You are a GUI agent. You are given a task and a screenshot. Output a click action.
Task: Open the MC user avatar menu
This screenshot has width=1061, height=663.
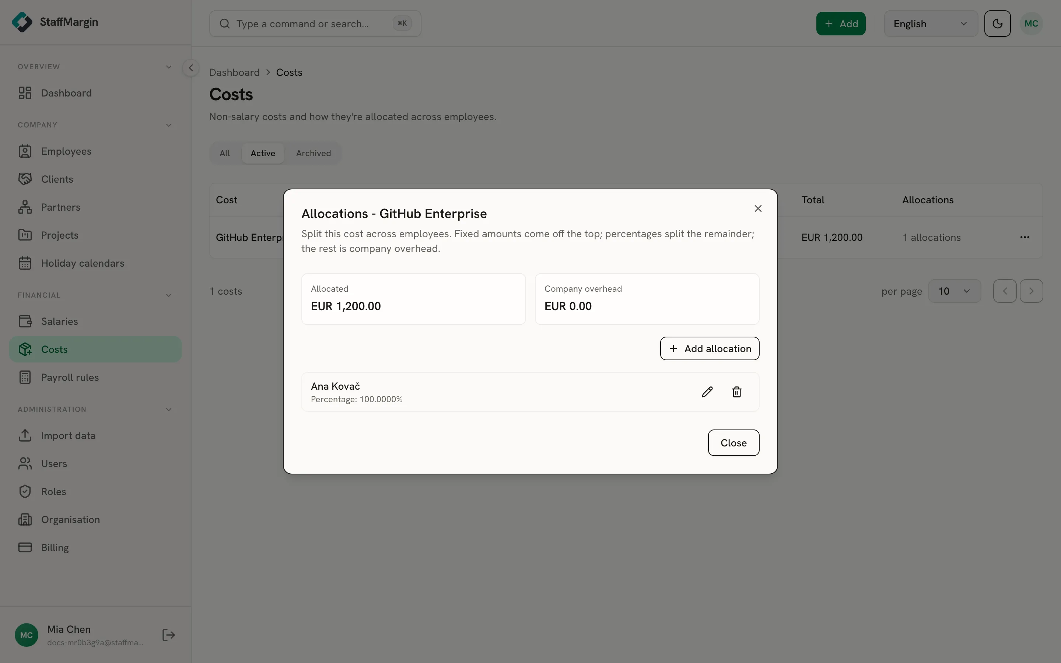pyautogui.click(x=1031, y=24)
